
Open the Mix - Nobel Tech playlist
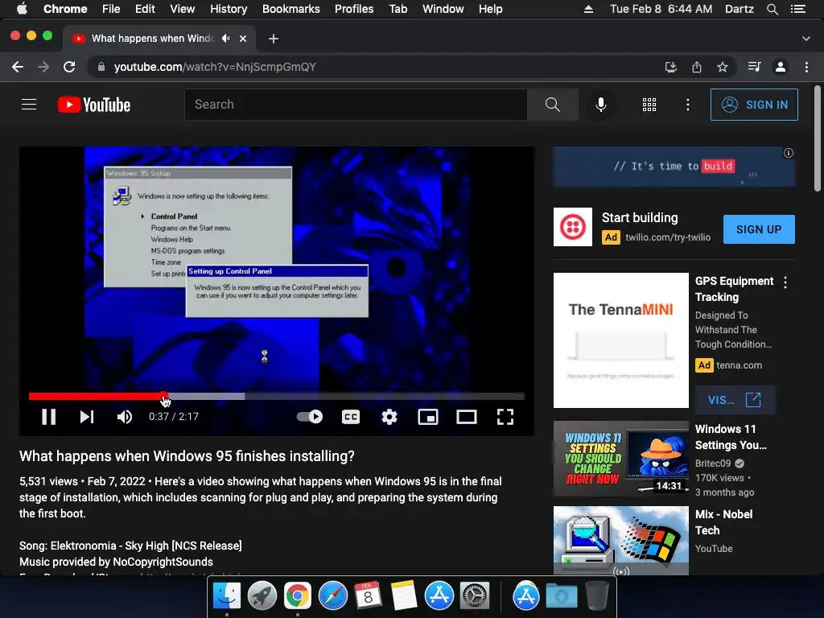(x=723, y=522)
